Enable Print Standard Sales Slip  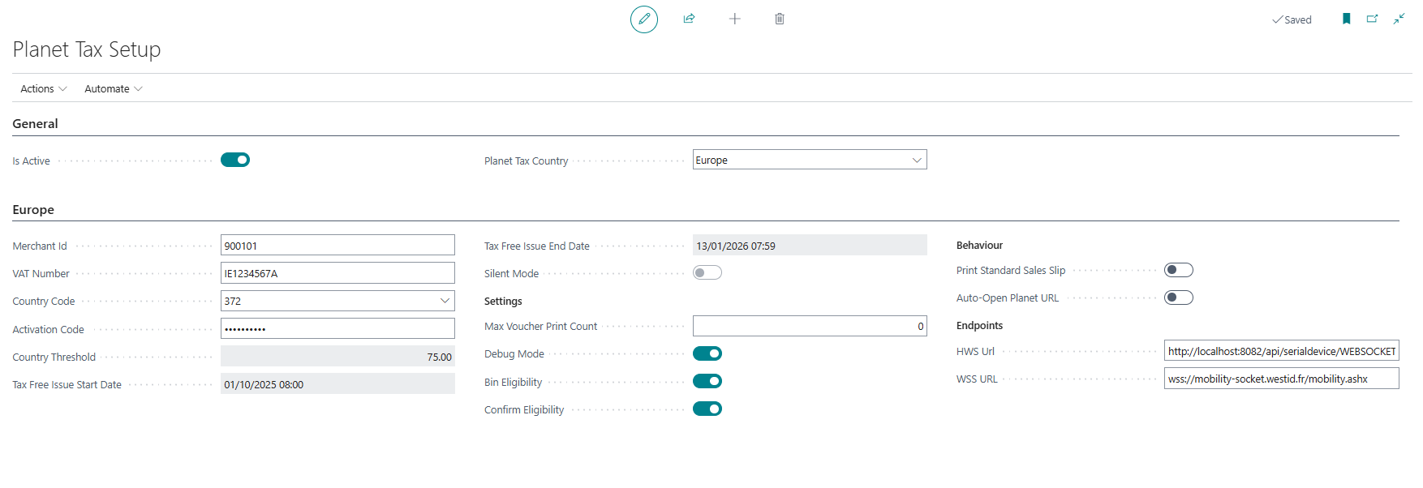1178,270
